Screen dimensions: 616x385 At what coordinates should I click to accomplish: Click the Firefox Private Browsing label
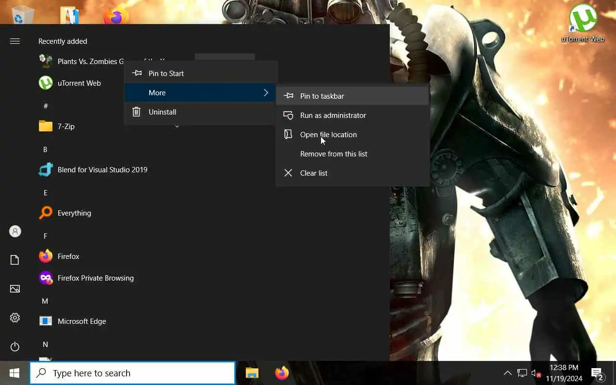(x=96, y=278)
